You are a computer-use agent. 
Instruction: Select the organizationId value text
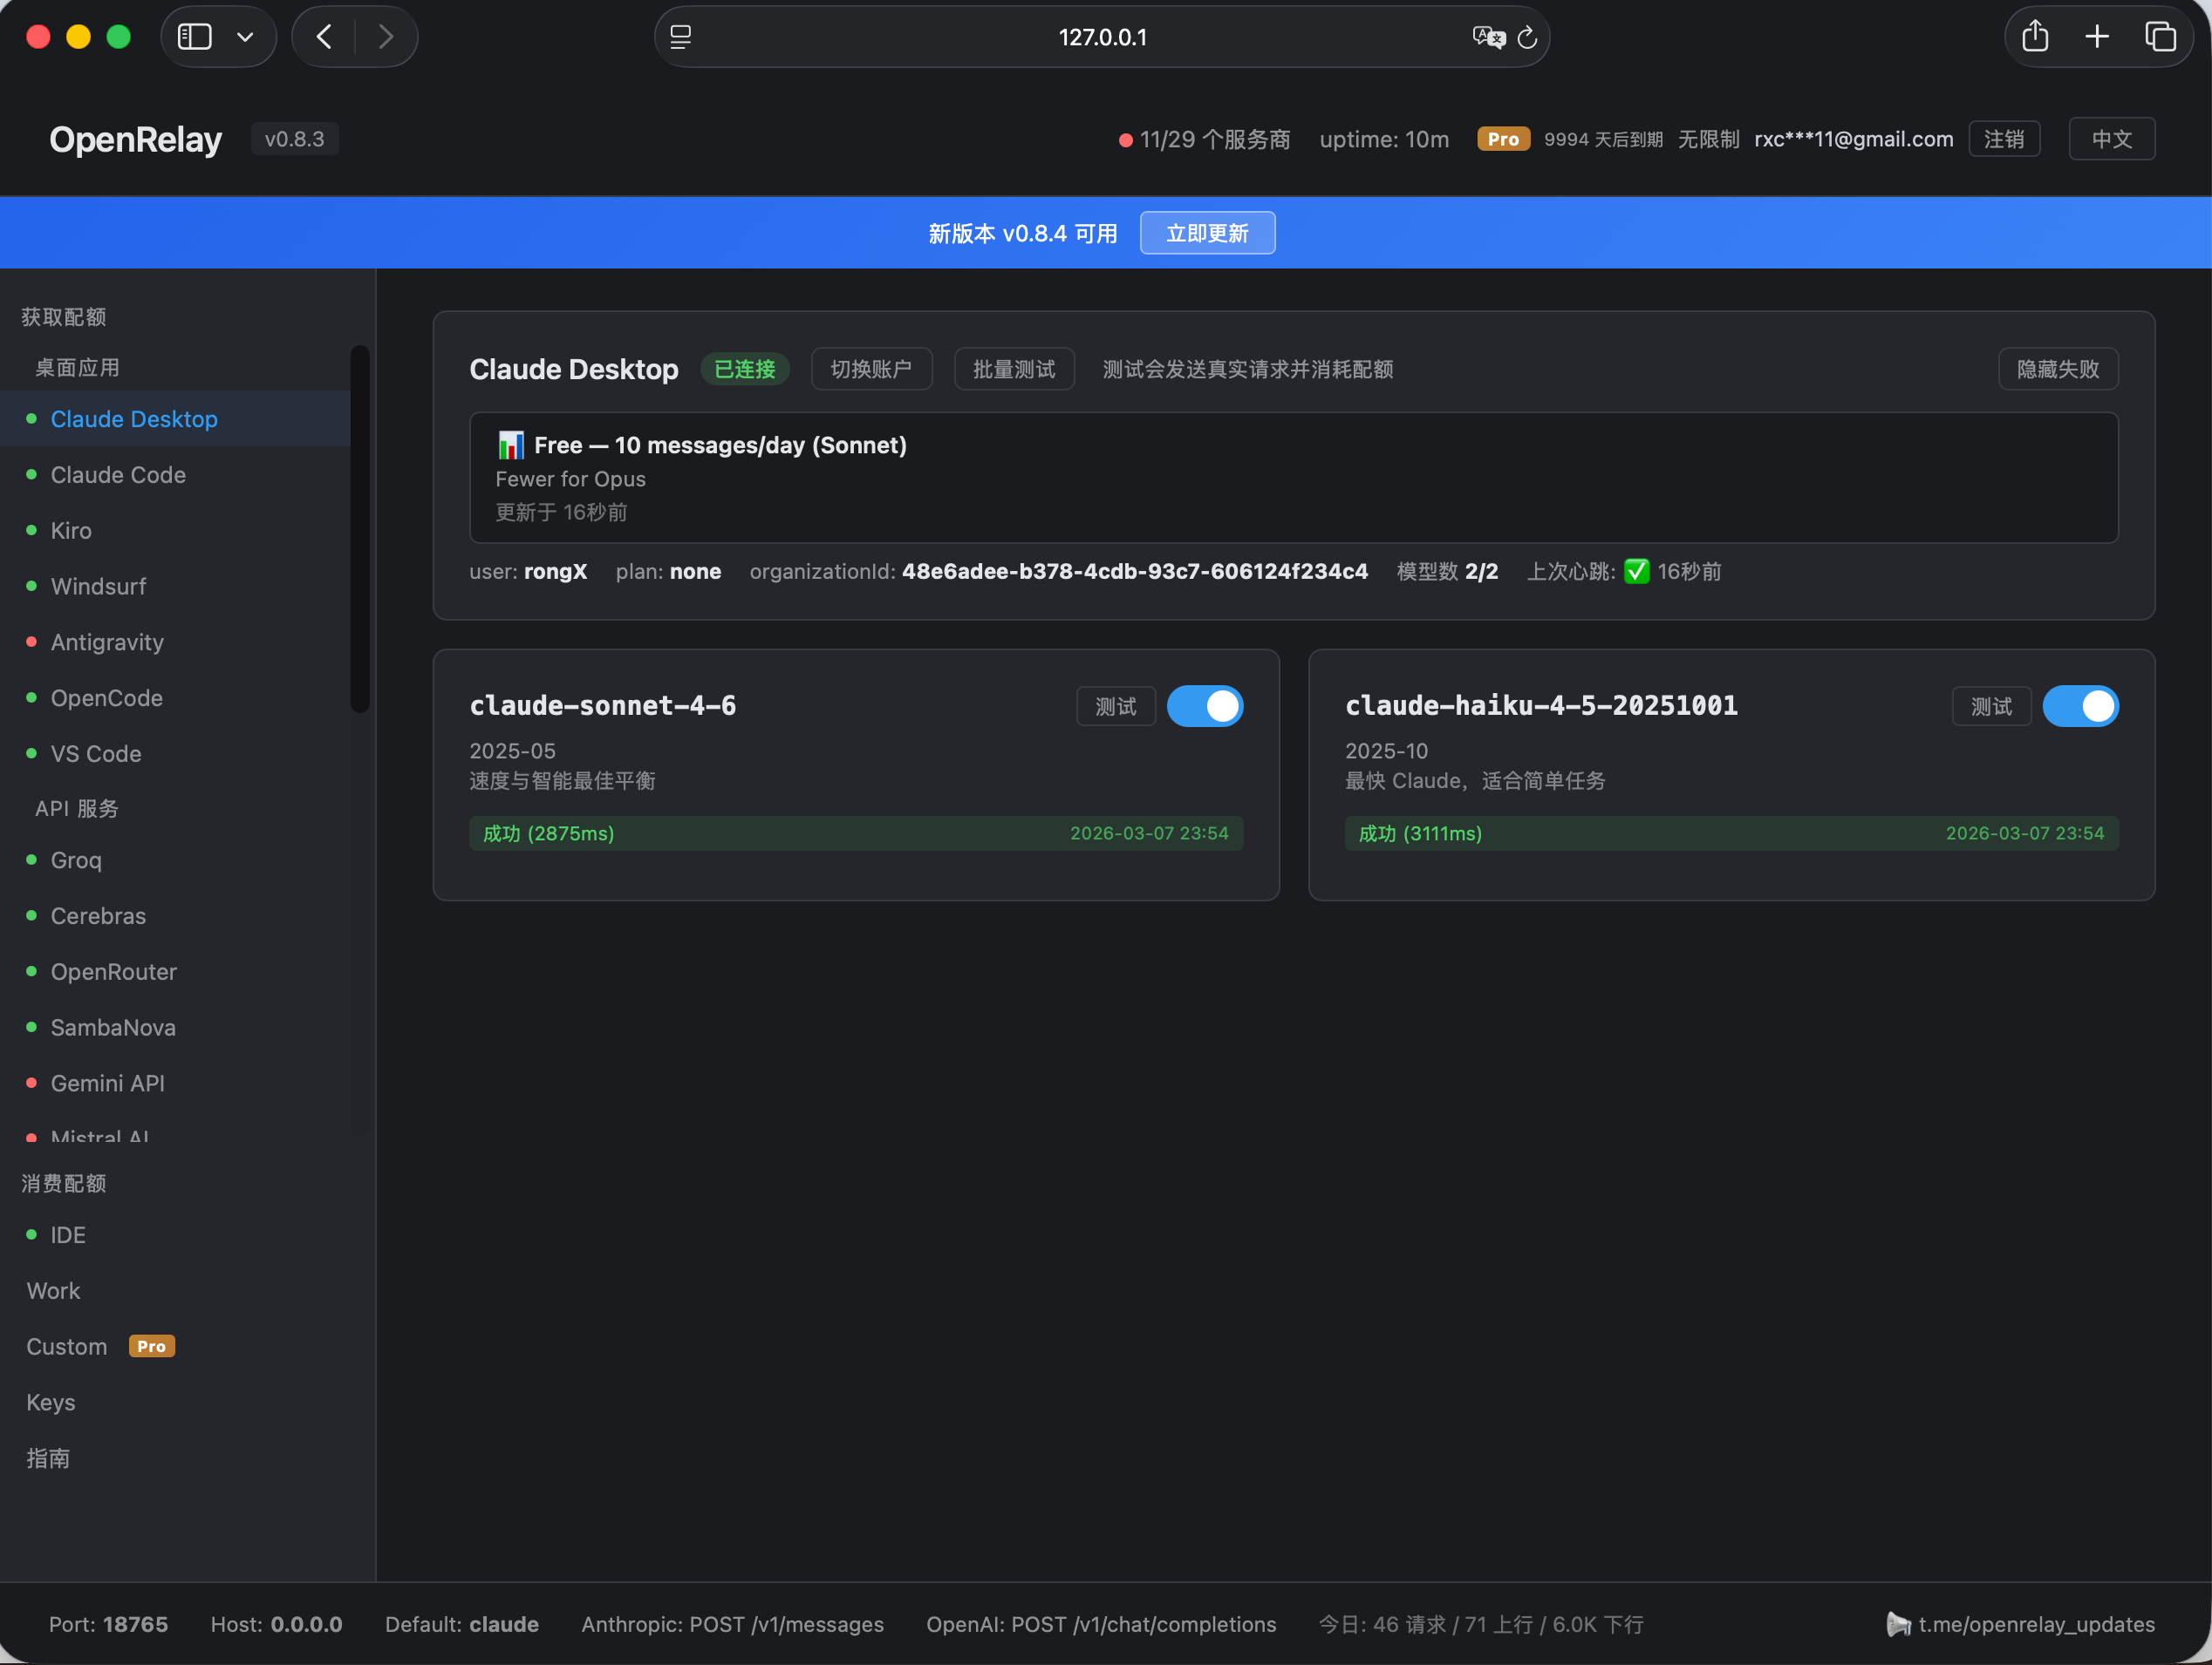1135,572
